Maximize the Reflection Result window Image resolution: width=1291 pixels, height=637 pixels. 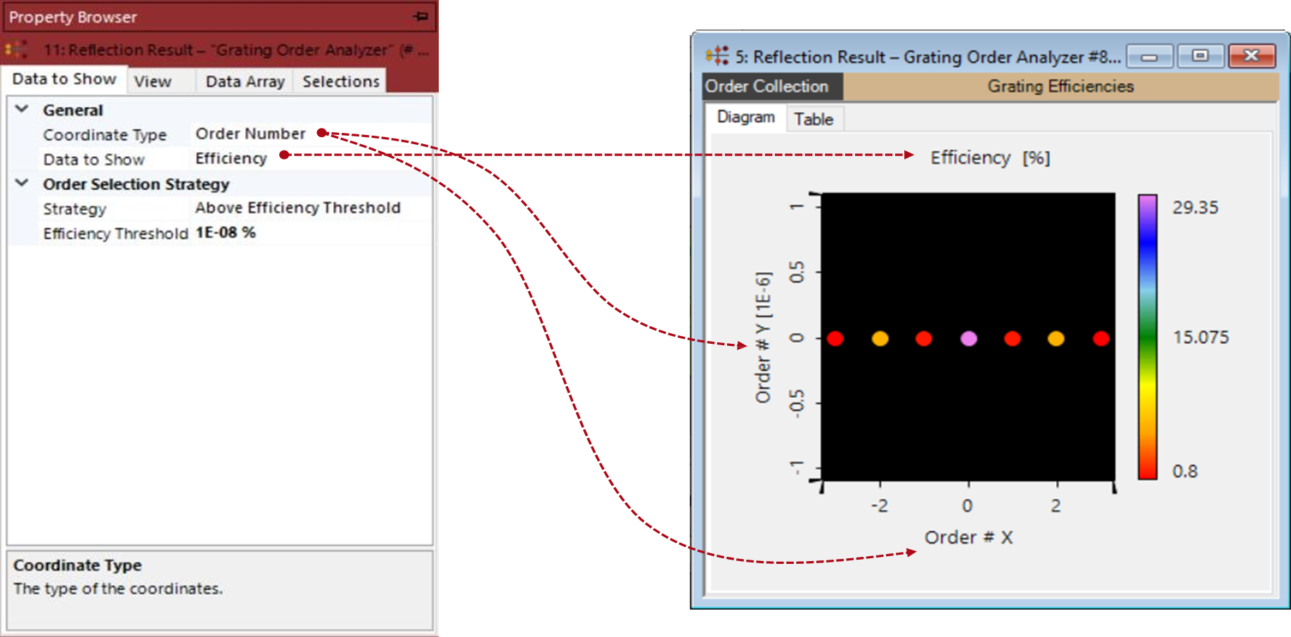1200,56
